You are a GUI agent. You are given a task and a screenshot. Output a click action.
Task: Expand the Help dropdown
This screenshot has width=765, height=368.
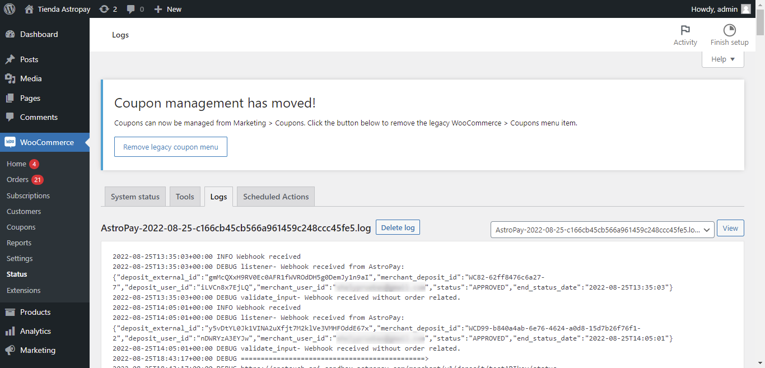pos(723,59)
